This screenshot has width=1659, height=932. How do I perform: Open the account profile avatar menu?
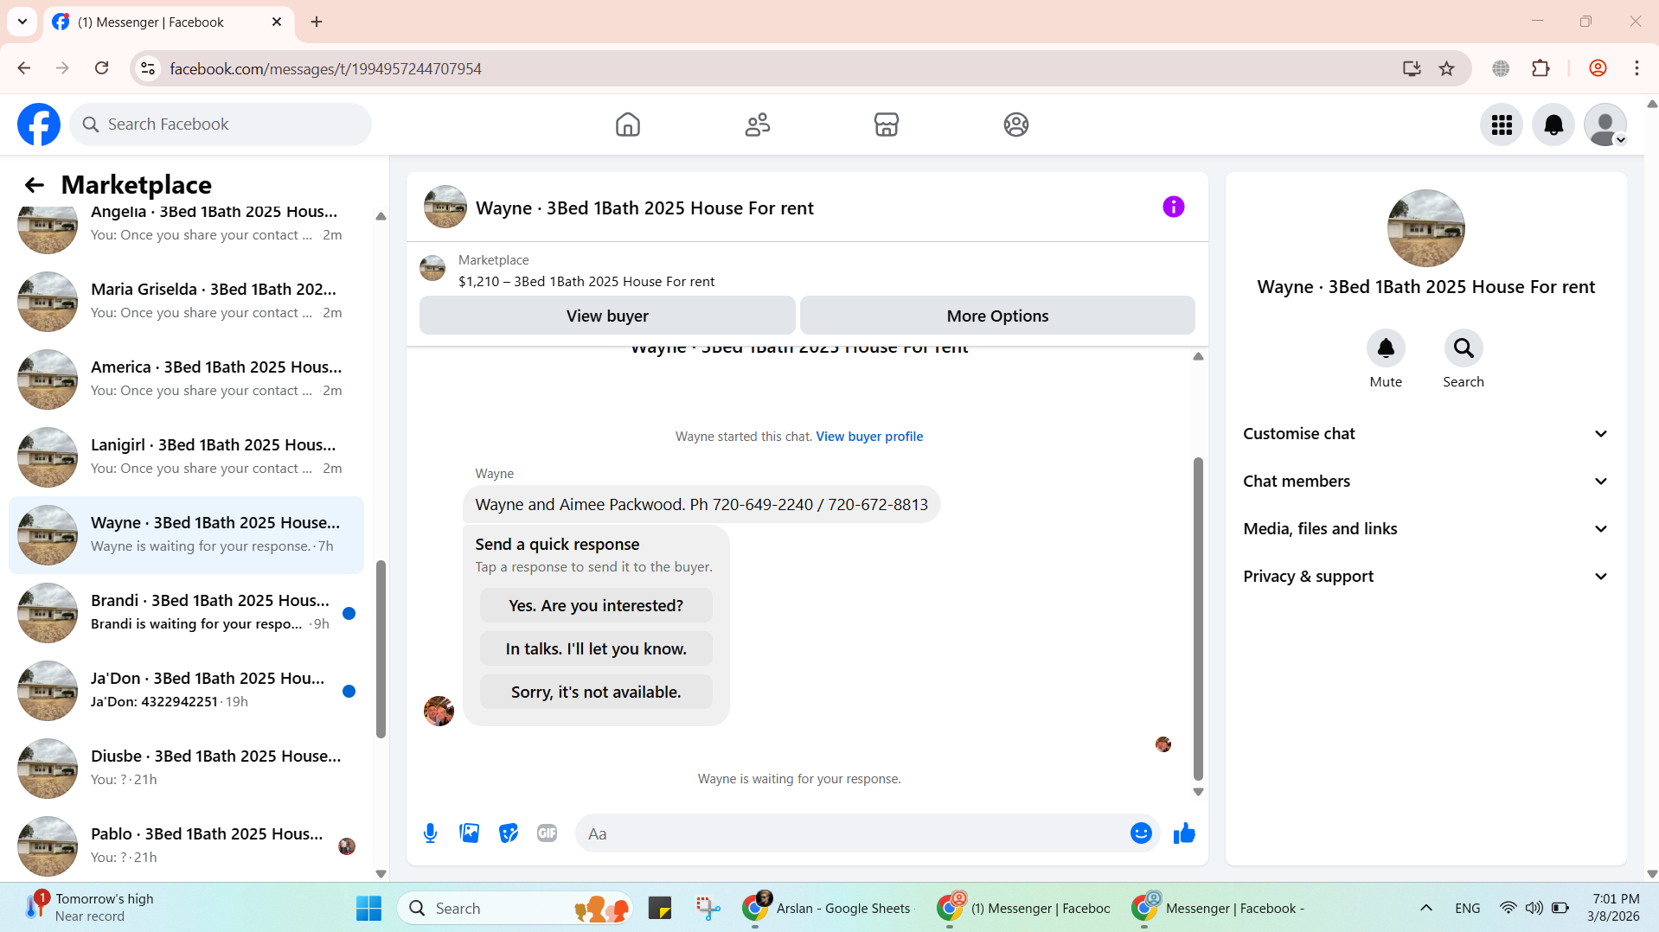1605,124
